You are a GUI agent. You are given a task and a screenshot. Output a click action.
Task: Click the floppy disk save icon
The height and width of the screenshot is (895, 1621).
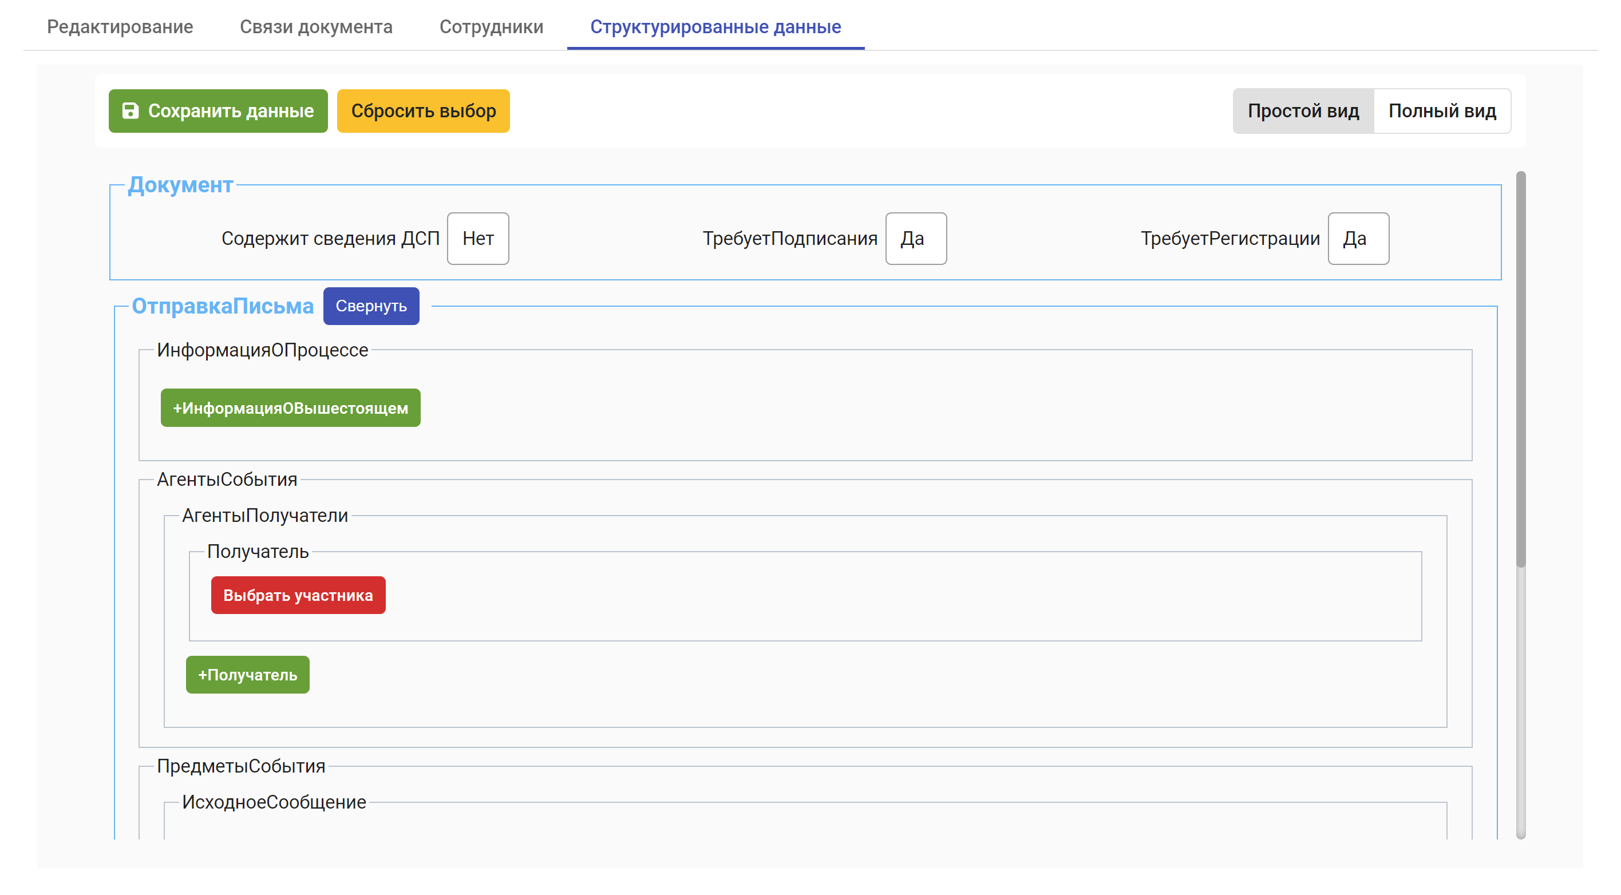[131, 110]
